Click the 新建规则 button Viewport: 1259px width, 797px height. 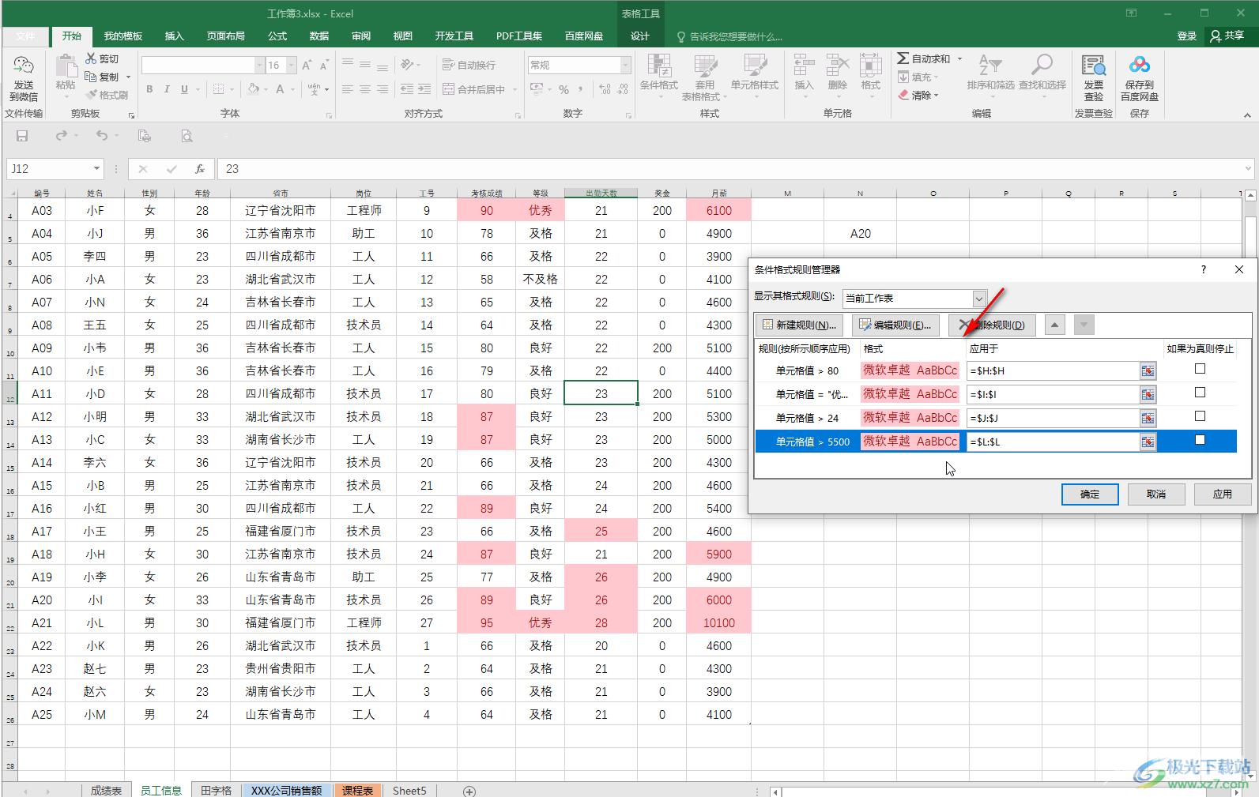tap(799, 325)
